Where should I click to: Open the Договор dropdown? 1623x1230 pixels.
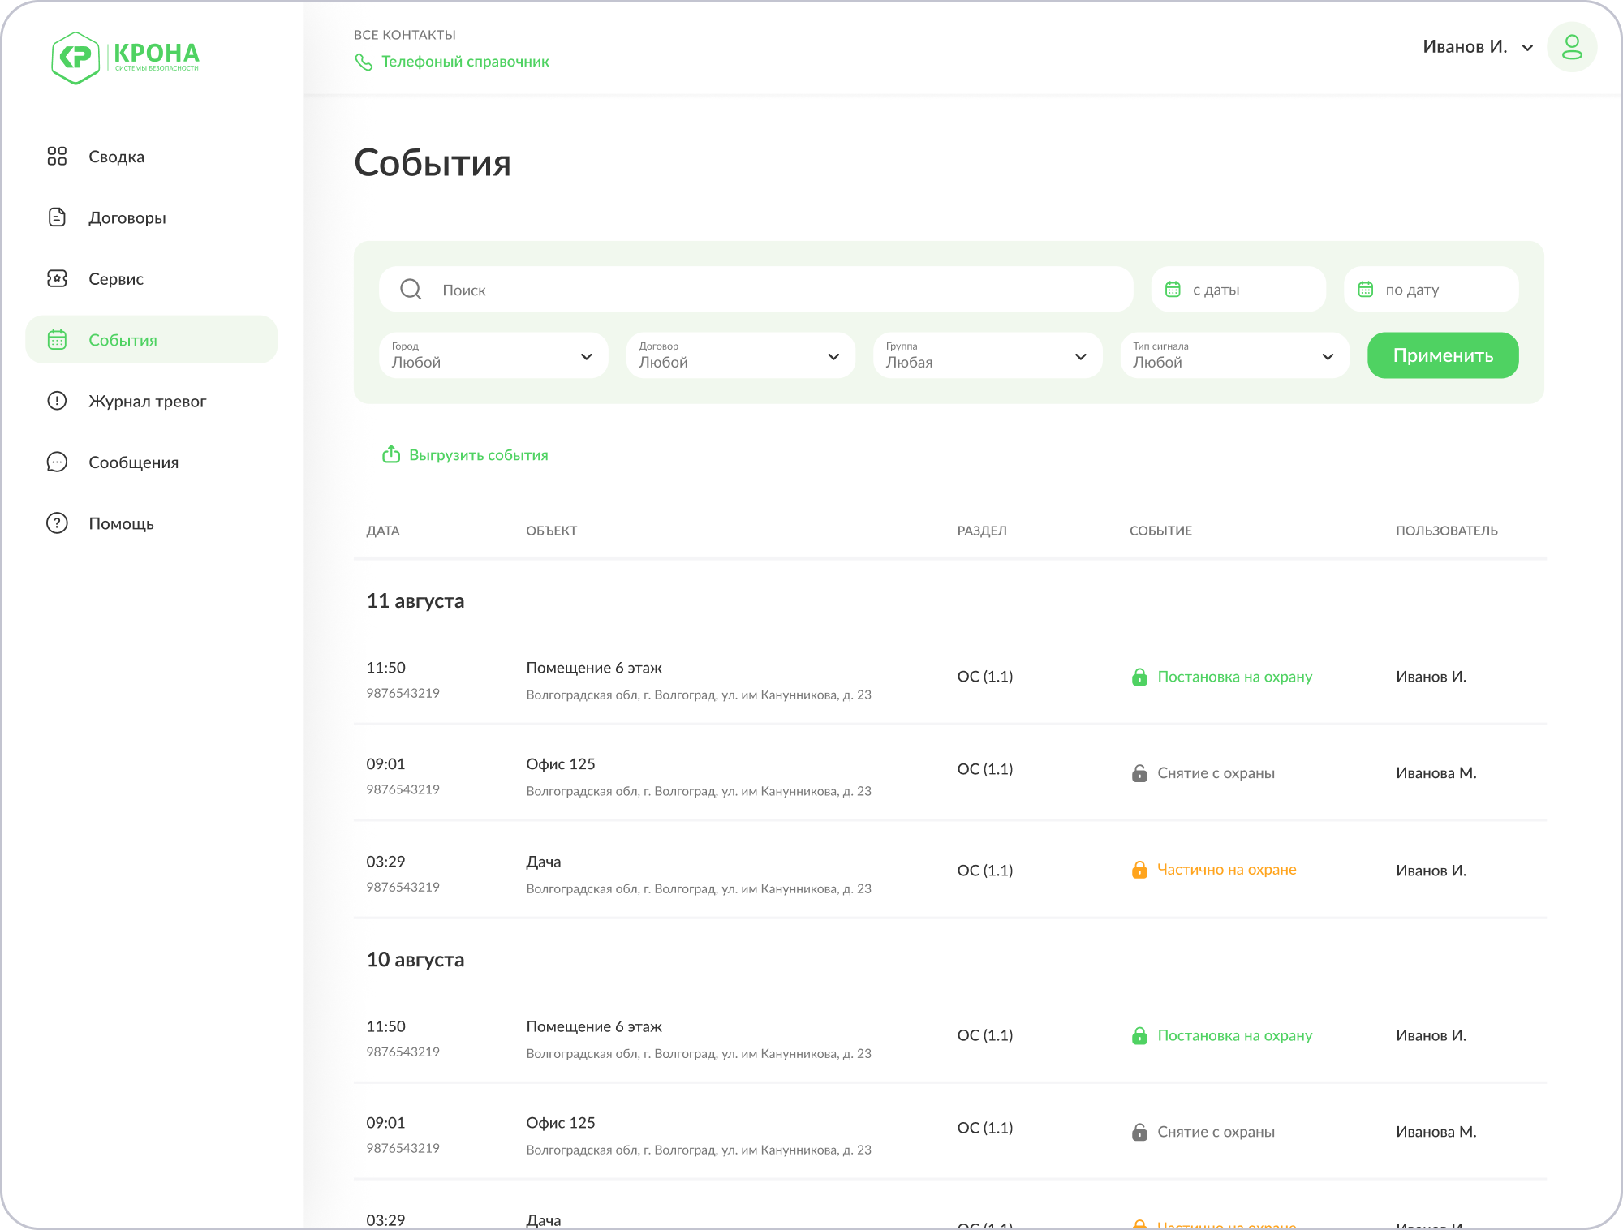coord(740,355)
